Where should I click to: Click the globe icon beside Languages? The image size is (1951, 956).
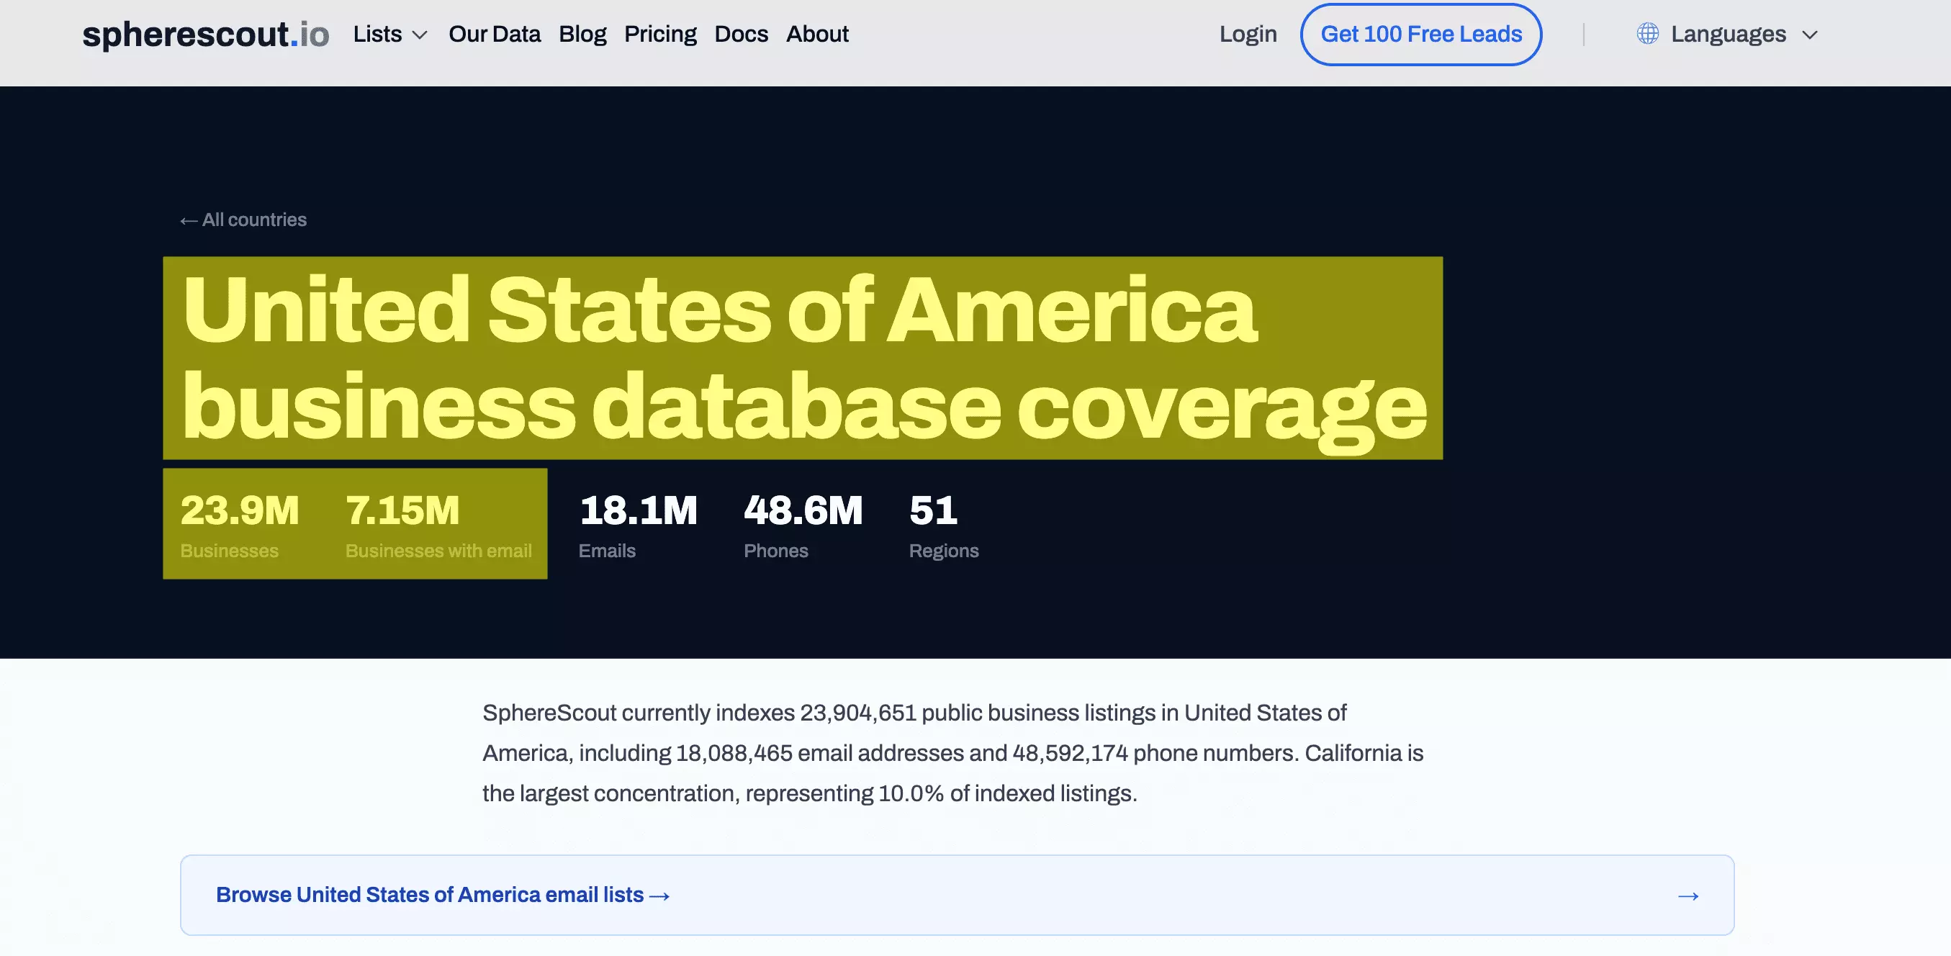tap(1647, 34)
